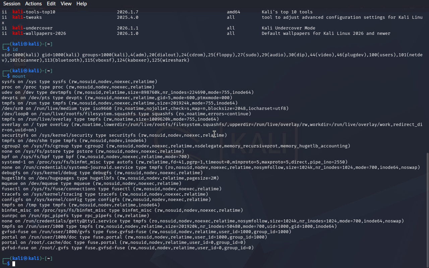Open the Actions menu

(x=34, y=4)
